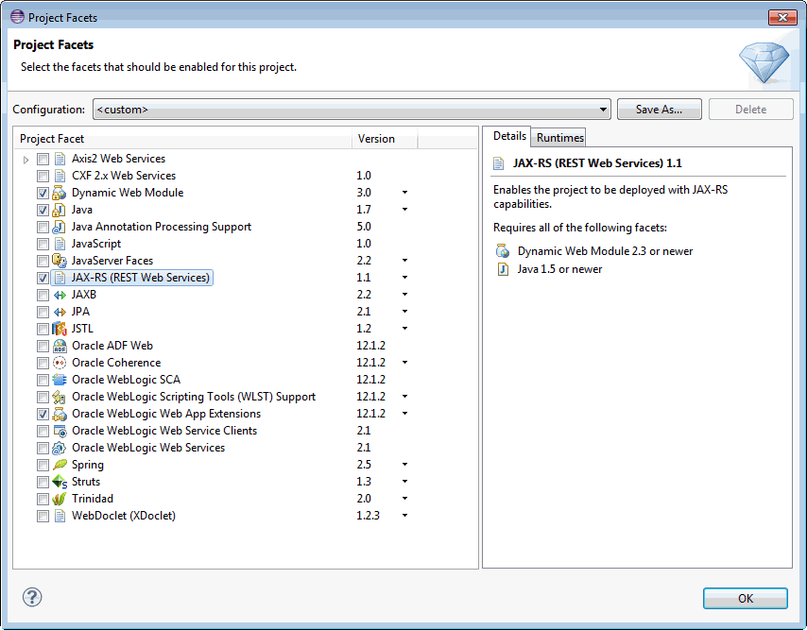Uncheck the Dynamic Web Module facet
Screen dimensions: 807x630
pyautogui.click(x=43, y=193)
